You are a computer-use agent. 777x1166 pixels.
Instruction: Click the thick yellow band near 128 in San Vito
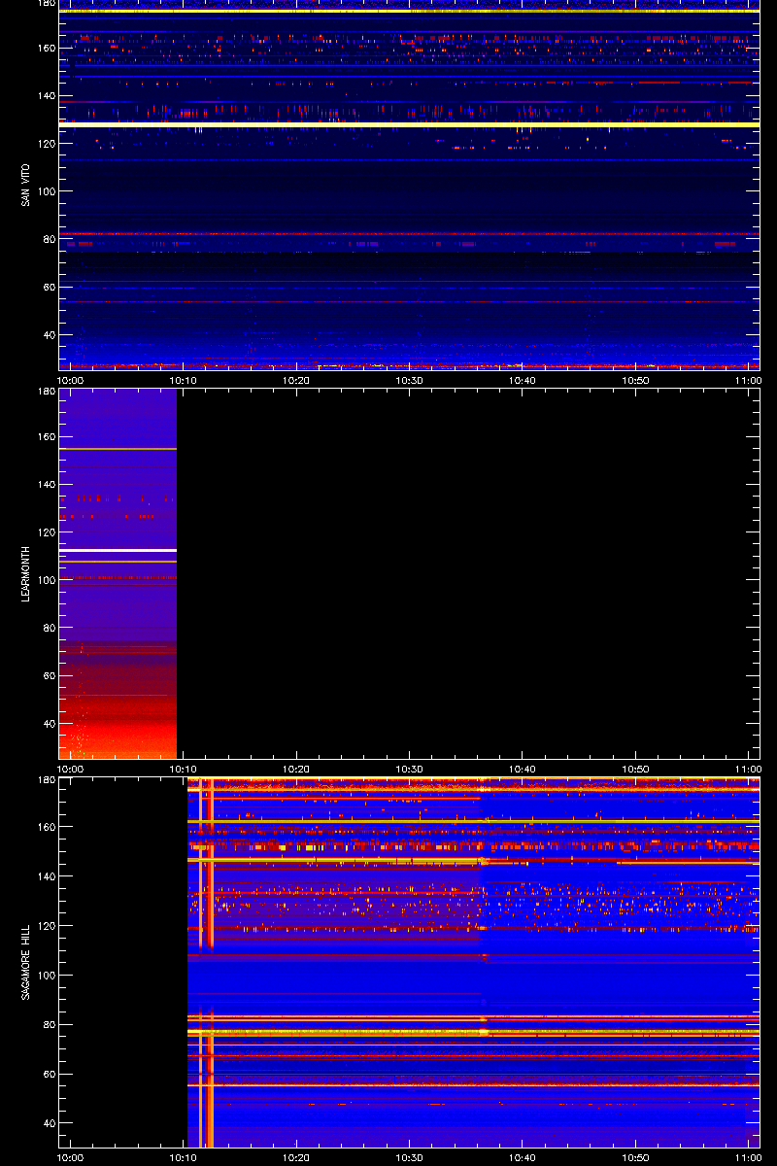click(x=409, y=124)
